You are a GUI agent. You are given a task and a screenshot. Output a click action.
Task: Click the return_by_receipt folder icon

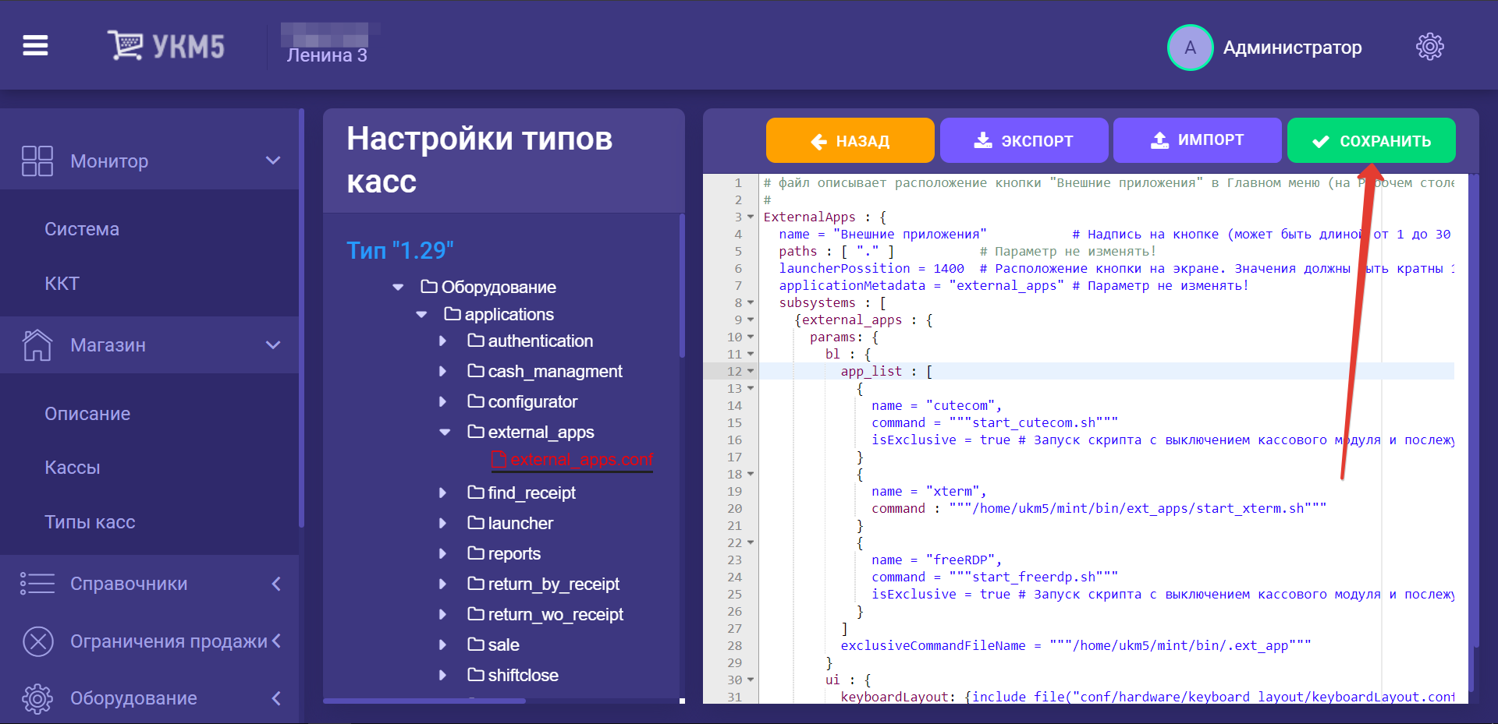476,583
